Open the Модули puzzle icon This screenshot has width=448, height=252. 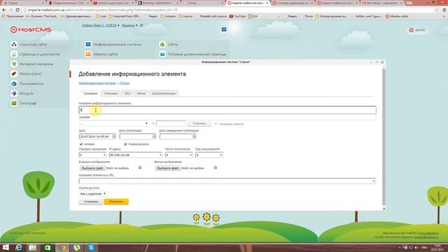tap(14, 93)
